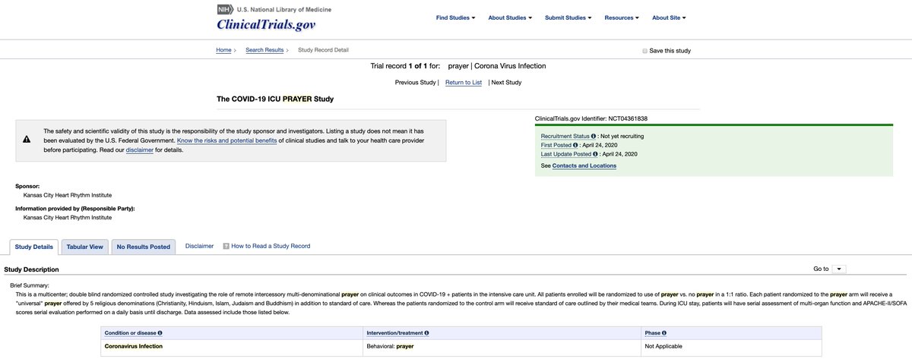Select the Study Details tab
The height and width of the screenshot is (362, 912).
34,247
